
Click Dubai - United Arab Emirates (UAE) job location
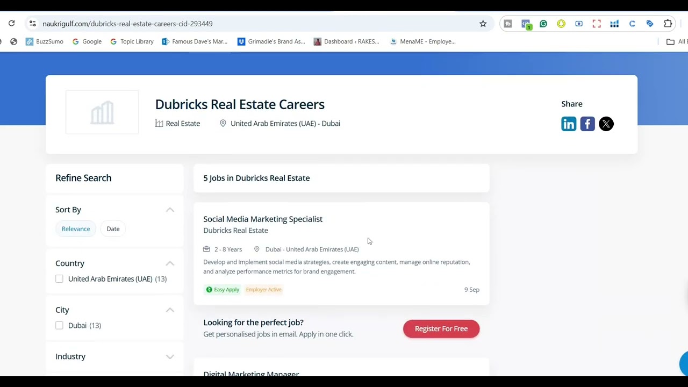pos(312,249)
